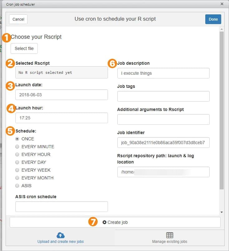The image size is (229, 251).
Task: Click the cloud upload icon
Action: (61, 235)
